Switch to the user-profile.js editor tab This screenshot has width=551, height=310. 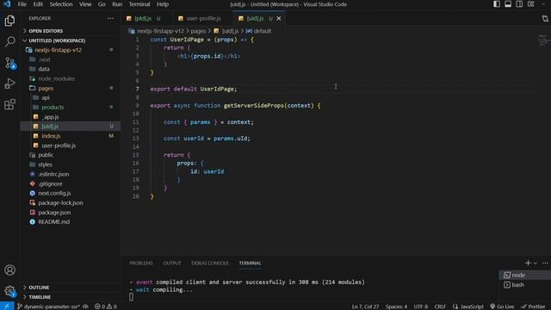tap(202, 18)
